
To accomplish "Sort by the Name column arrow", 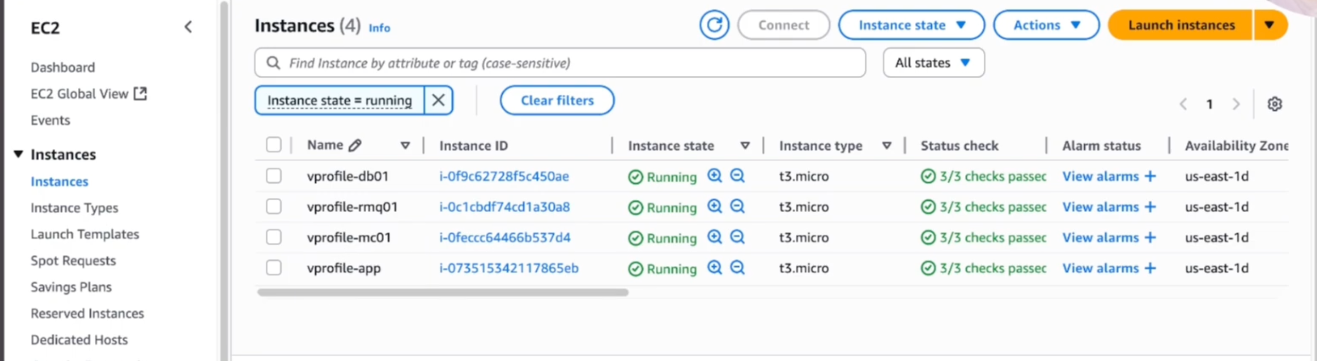I will [405, 146].
